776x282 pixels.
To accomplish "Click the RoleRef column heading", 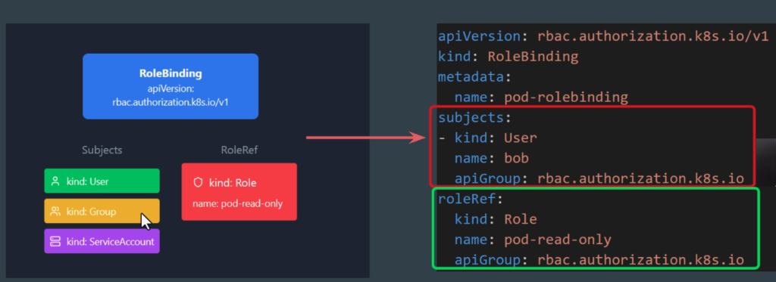I will coord(239,150).
